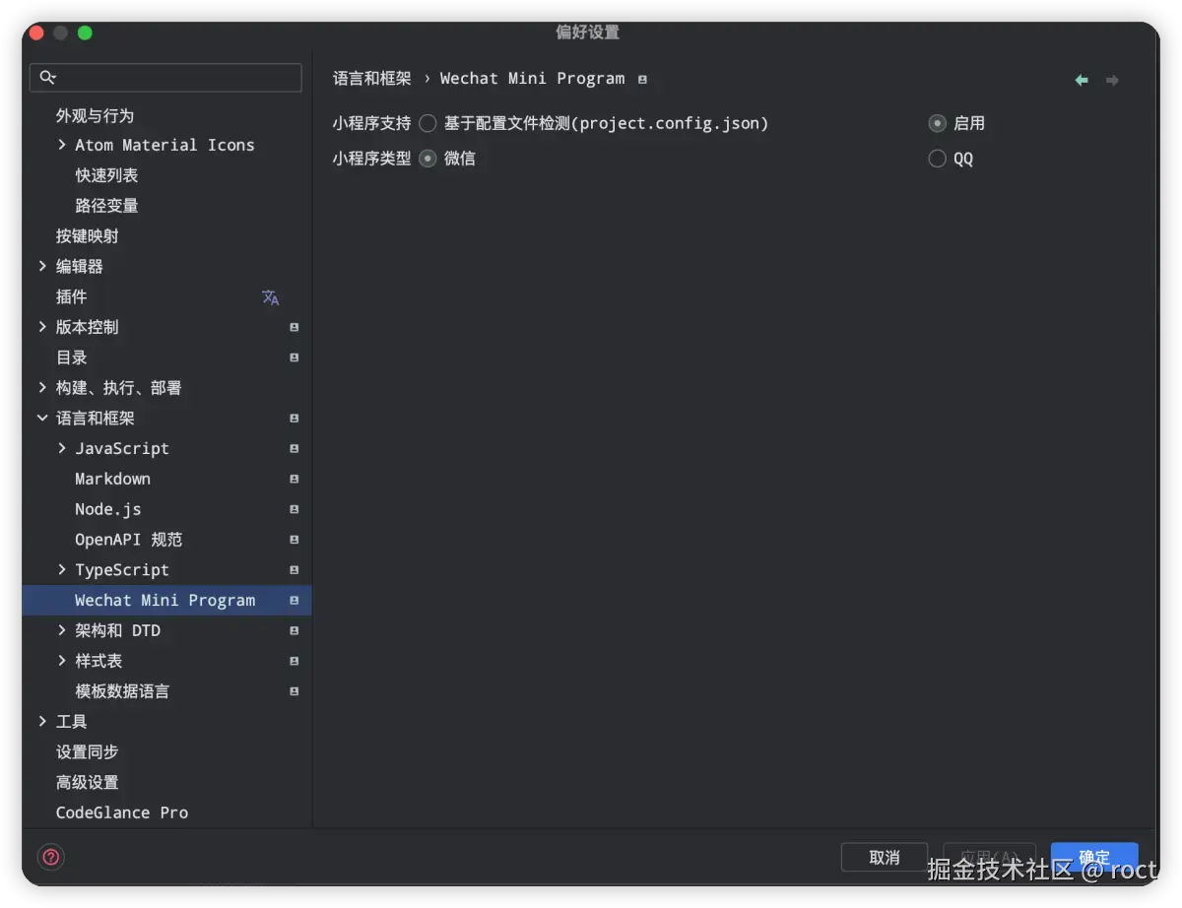
Task: Open 外观与行为 settings
Action: coord(95,116)
